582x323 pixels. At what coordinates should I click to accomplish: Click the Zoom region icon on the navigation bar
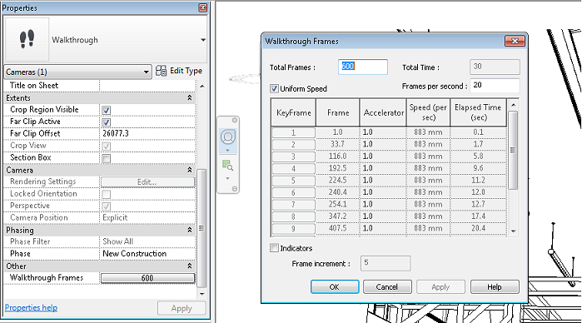tap(228, 166)
